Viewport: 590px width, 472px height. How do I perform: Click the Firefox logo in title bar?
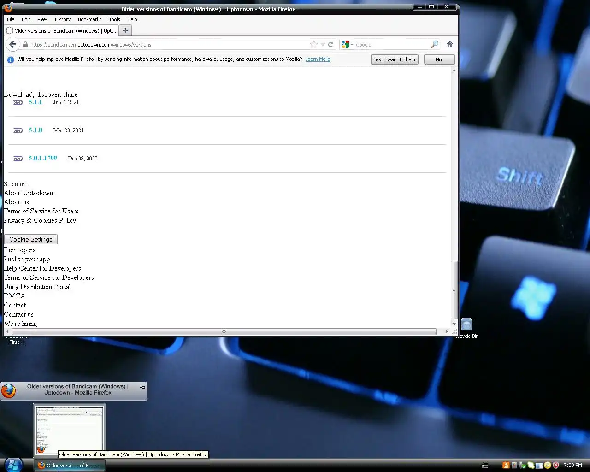[8, 8]
